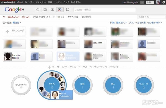Select the kazuhiro taguchi contact card
Image resolution: width=166 pixels, height=108 pixels.
pyautogui.click(x=14, y=57)
